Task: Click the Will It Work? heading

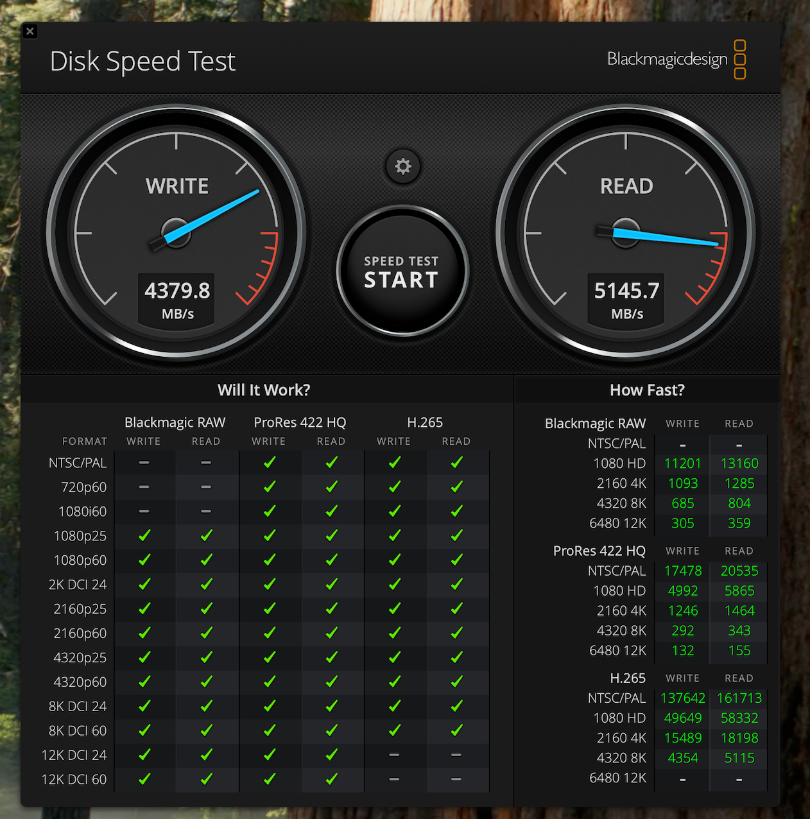Action: pyautogui.click(x=264, y=390)
